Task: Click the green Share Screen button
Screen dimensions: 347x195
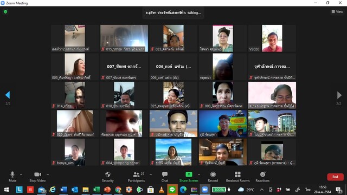Action: [189, 177]
